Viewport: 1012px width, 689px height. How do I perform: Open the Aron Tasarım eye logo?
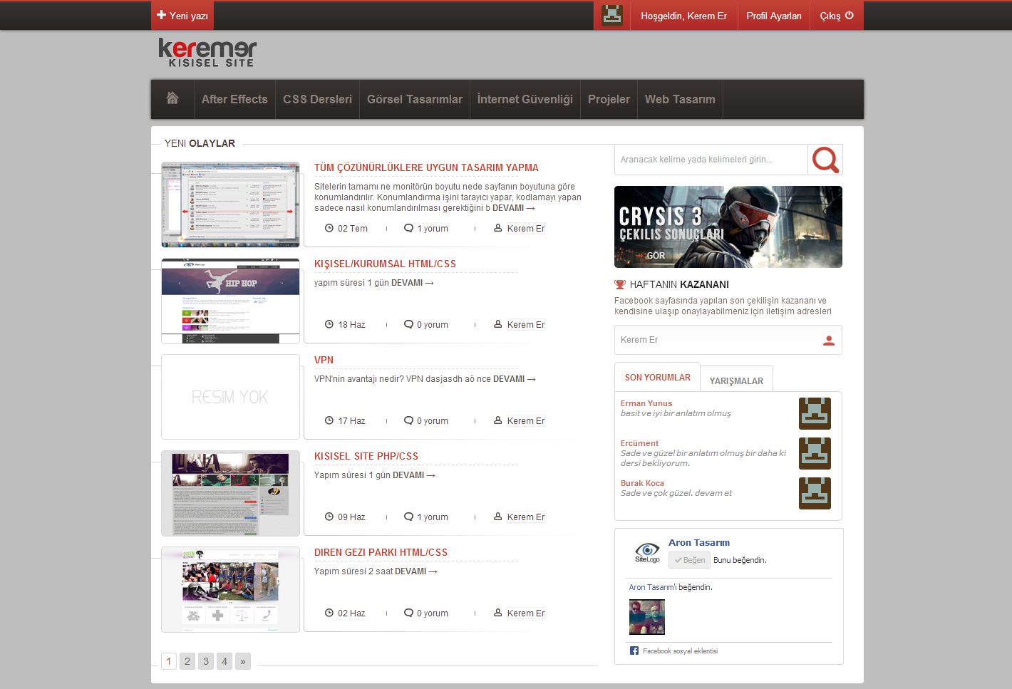[647, 551]
